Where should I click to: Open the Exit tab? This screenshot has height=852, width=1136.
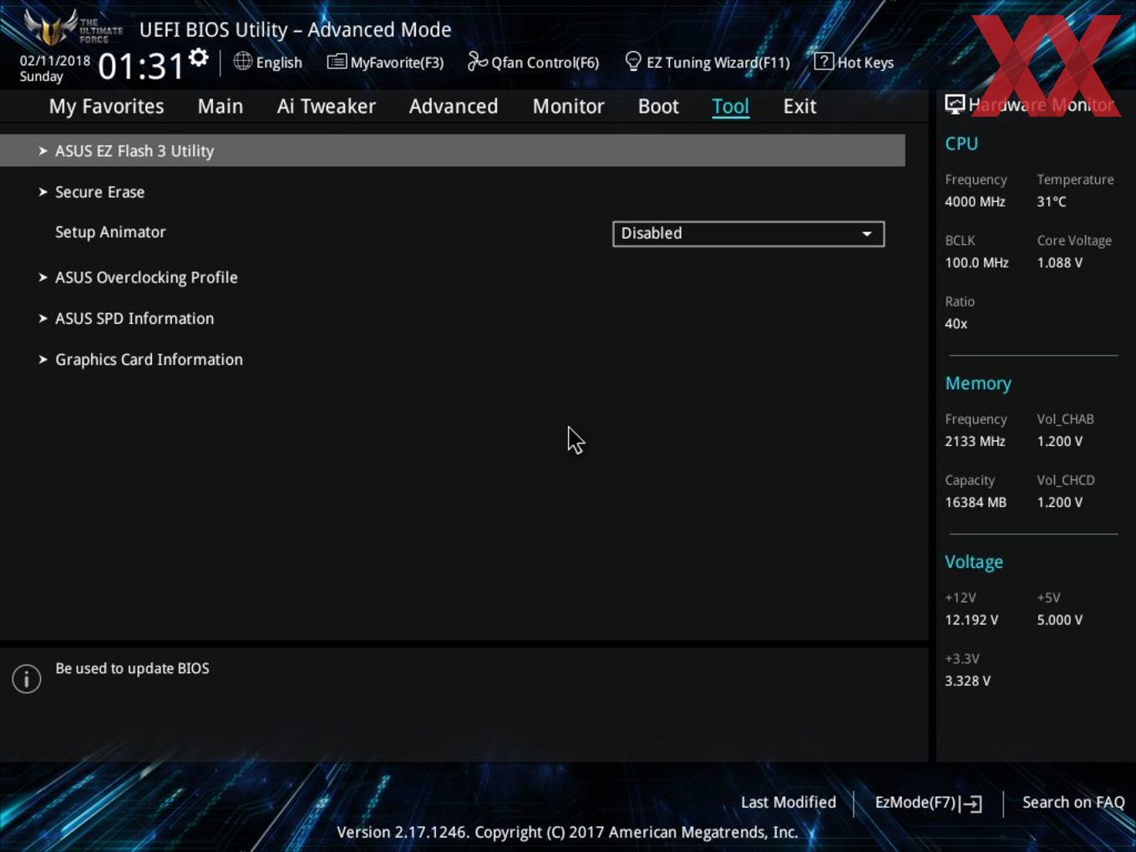799,106
